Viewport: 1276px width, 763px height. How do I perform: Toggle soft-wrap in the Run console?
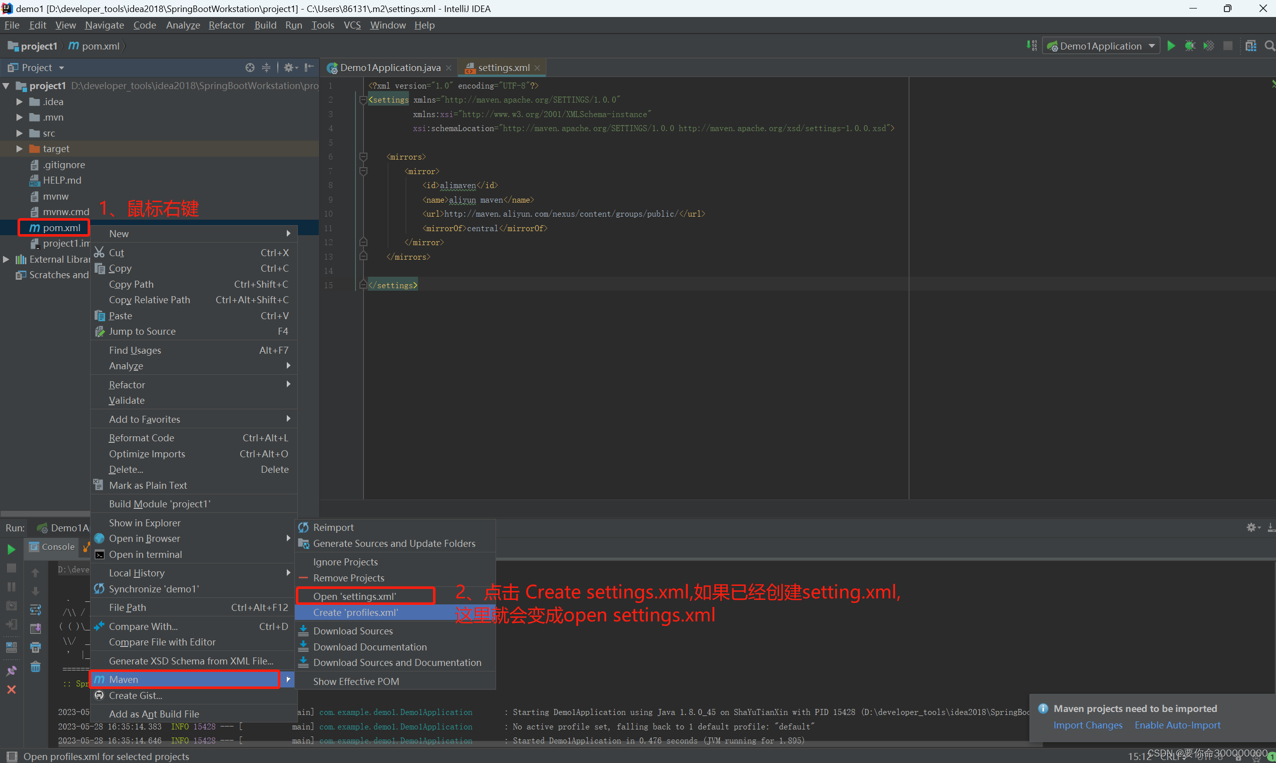[36, 610]
